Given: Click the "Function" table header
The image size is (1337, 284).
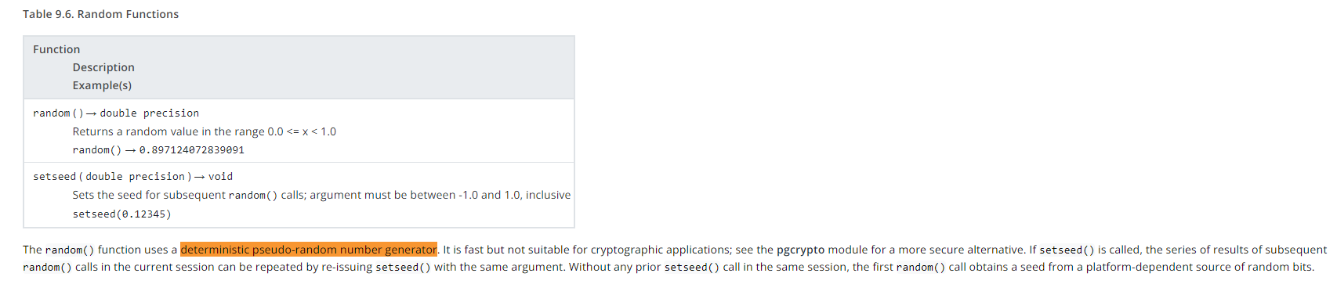Looking at the screenshot, I should tap(56, 49).
